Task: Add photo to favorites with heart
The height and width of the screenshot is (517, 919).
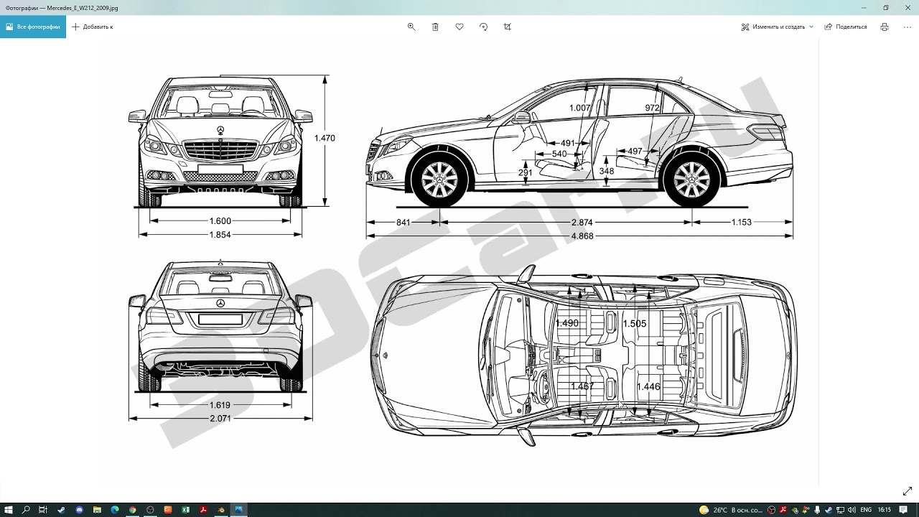Action: point(459,27)
